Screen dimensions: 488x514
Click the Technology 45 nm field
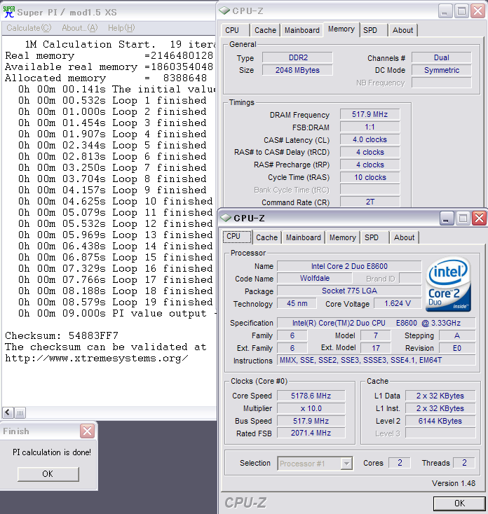point(297,303)
